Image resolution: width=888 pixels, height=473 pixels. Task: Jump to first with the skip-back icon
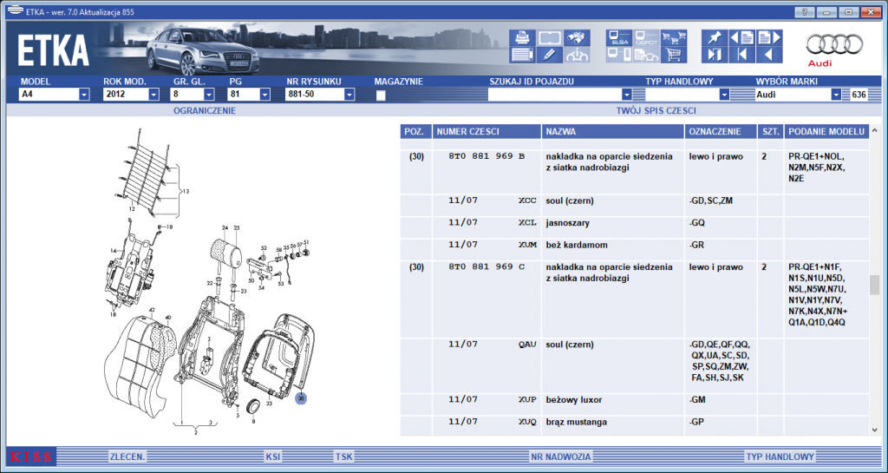coord(742,55)
